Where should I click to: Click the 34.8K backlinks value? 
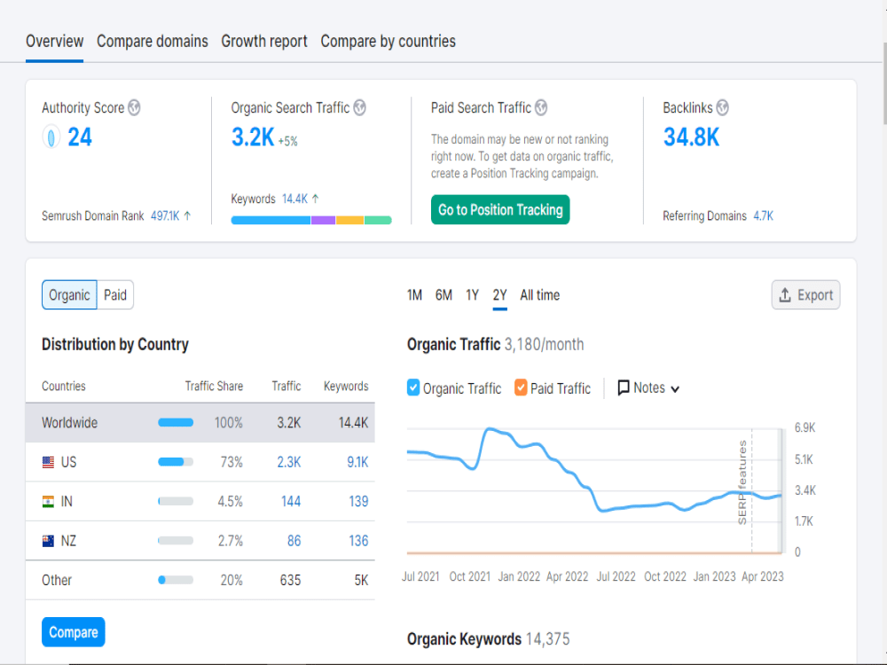point(691,137)
